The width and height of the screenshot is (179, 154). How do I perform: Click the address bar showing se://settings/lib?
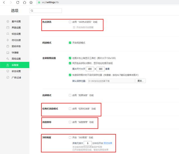107,2
